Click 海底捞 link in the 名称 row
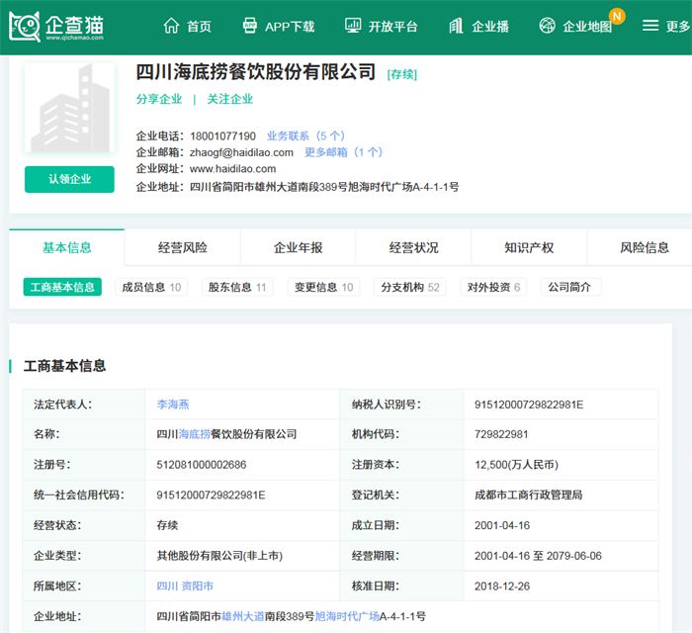 pos(194,434)
